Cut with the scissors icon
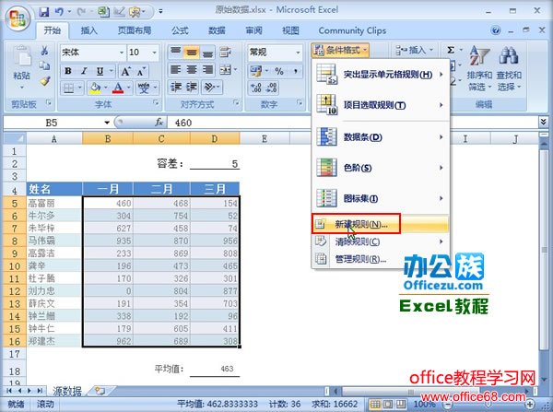The height and width of the screenshot is (412, 553). pyautogui.click(x=45, y=51)
